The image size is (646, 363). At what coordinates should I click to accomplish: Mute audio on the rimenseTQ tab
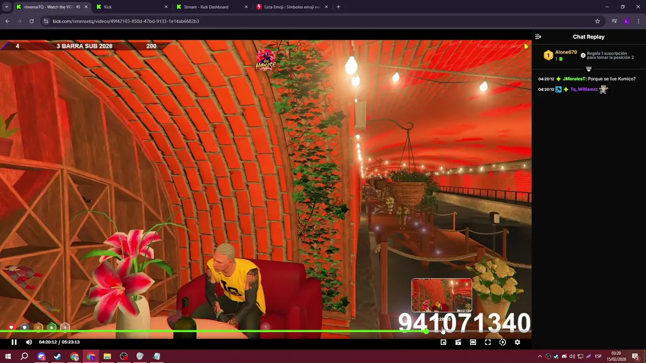tap(78, 7)
